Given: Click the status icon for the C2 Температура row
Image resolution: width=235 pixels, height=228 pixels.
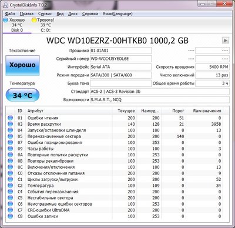Looking at the screenshot, I should pyautogui.click(x=10, y=186).
